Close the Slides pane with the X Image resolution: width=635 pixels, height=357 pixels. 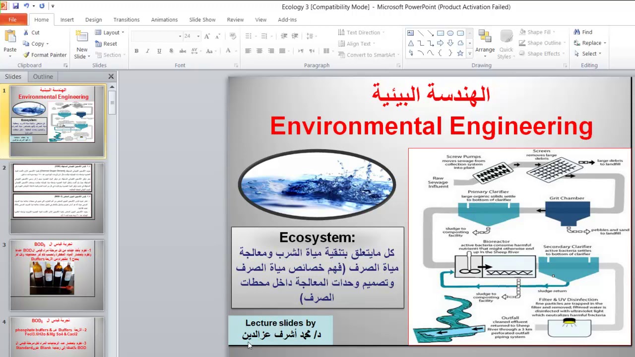(x=111, y=76)
